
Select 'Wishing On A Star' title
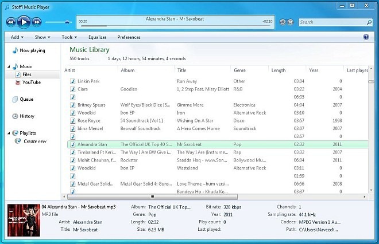tap(195, 120)
